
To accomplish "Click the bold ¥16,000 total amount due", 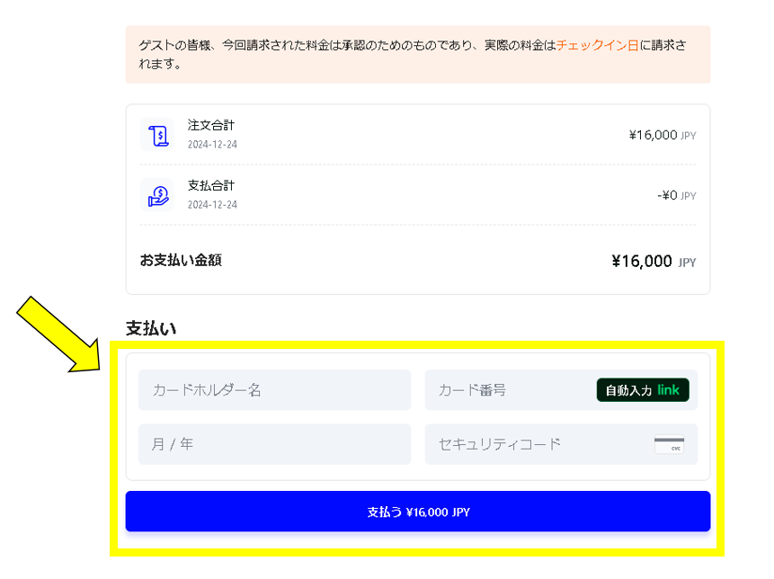I will [x=642, y=262].
